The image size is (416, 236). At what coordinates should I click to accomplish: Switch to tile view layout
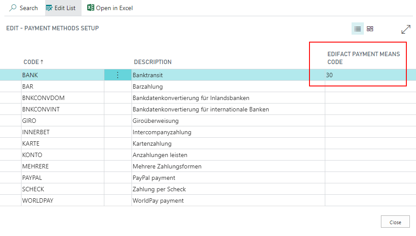point(370,29)
